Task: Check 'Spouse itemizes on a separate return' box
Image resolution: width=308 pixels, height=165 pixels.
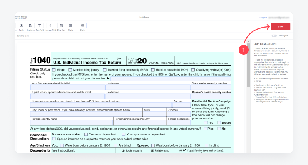Action: [x=54, y=139]
